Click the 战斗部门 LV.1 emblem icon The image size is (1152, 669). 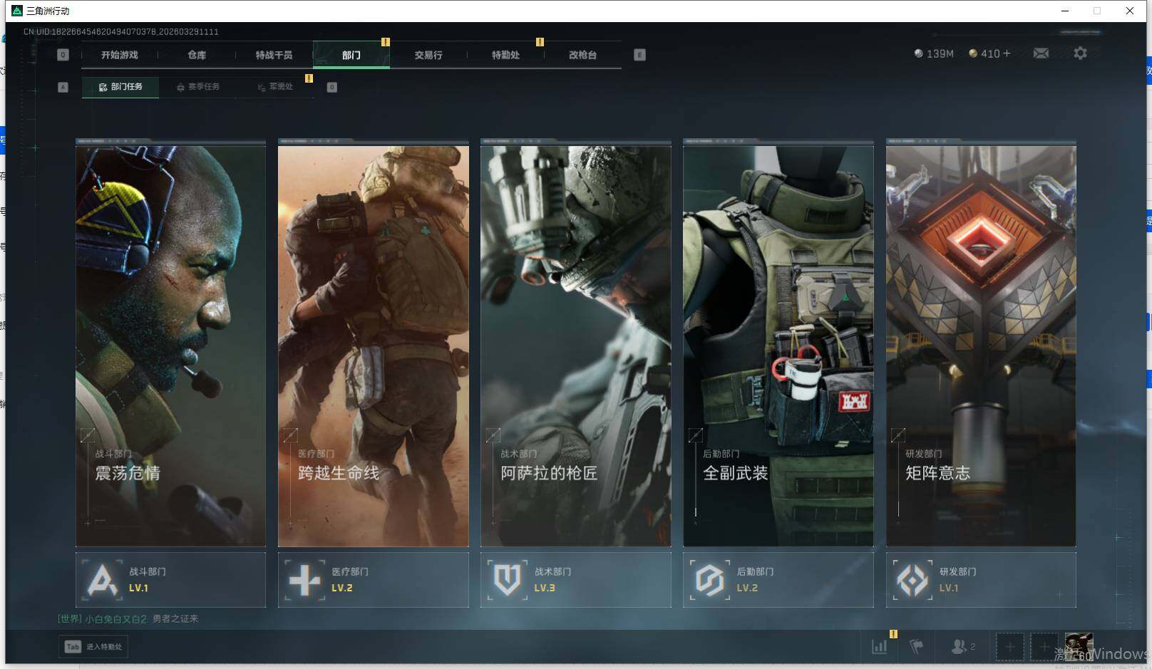pos(102,580)
